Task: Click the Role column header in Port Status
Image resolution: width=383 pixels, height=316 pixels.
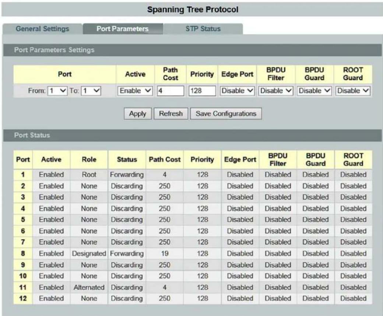Action: (x=89, y=159)
